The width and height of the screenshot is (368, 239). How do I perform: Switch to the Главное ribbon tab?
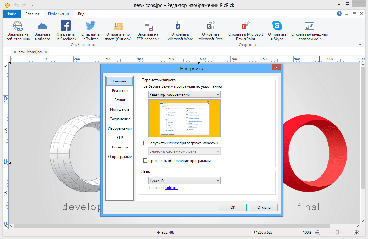[x=33, y=14]
